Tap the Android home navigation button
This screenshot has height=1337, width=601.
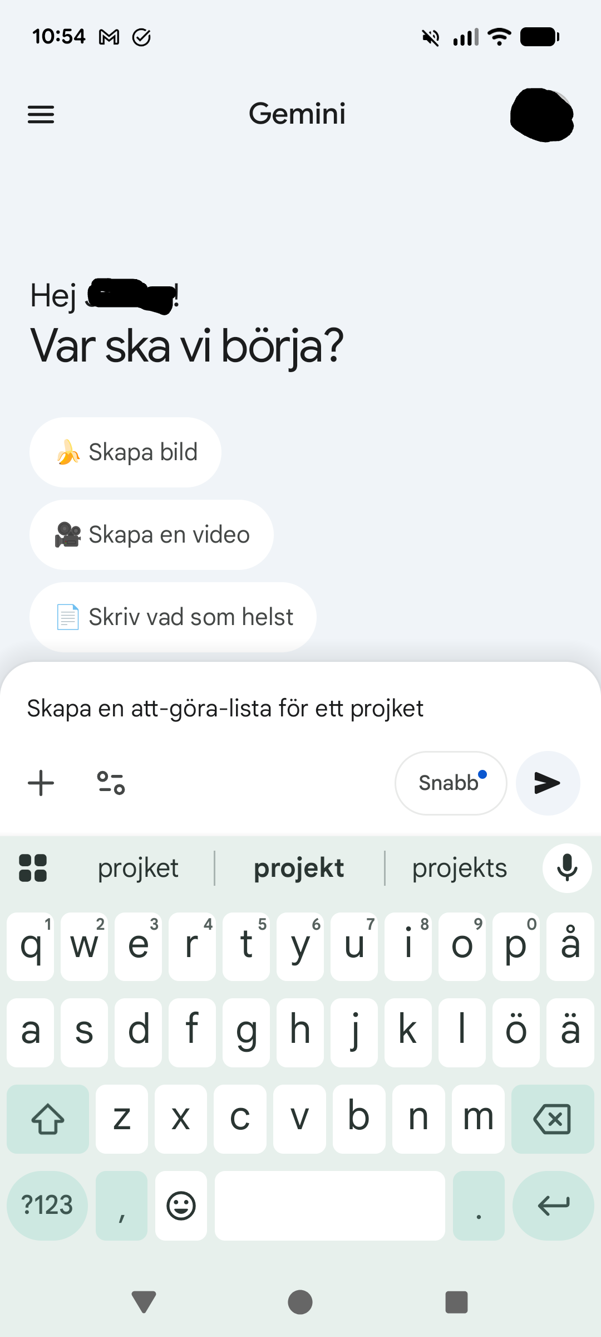click(300, 1302)
